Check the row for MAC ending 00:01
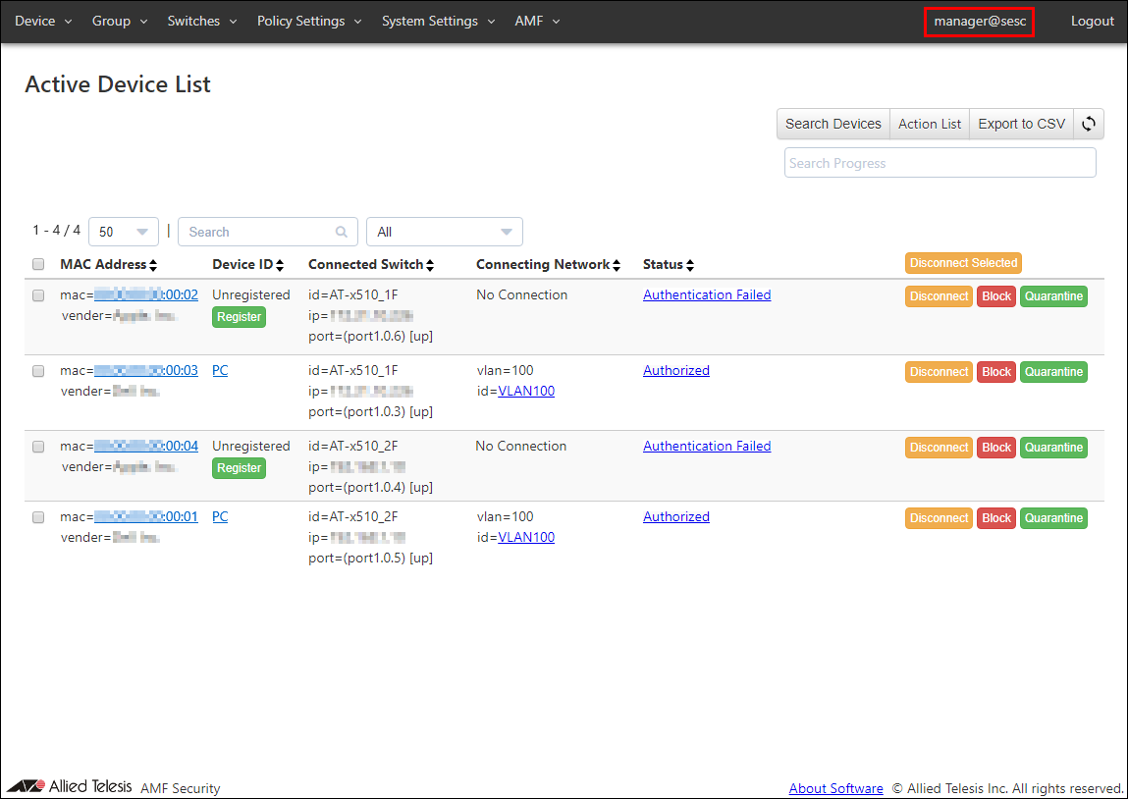Image resolution: width=1128 pixels, height=799 pixels. tap(38, 516)
